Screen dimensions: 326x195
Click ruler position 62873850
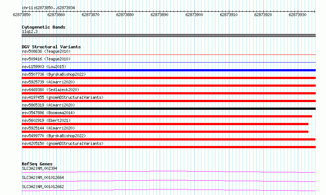coord(22,15)
